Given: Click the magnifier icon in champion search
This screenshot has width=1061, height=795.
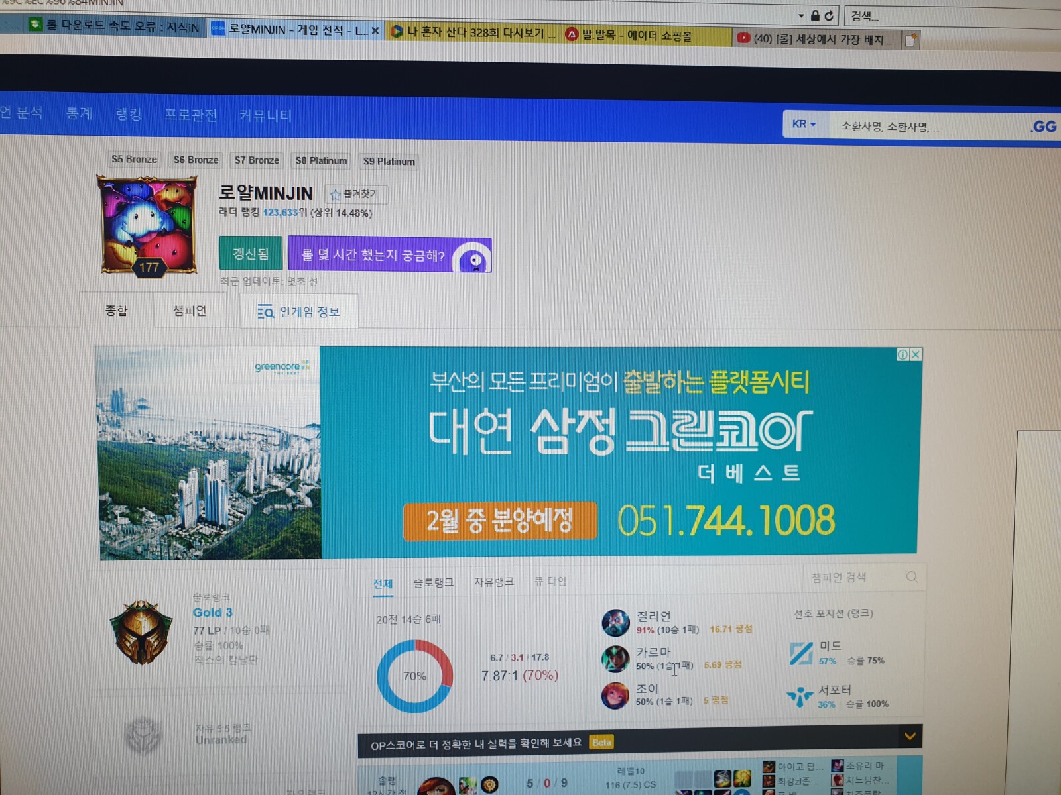Looking at the screenshot, I should pos(912,577).
